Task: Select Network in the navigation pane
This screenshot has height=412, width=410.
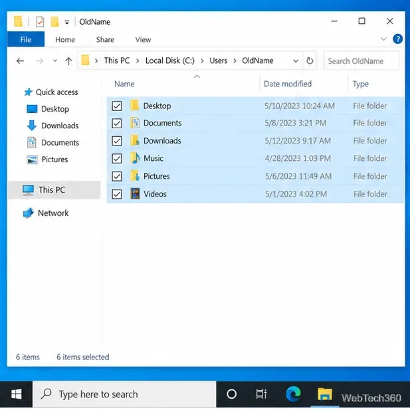Action: (46, 213)
